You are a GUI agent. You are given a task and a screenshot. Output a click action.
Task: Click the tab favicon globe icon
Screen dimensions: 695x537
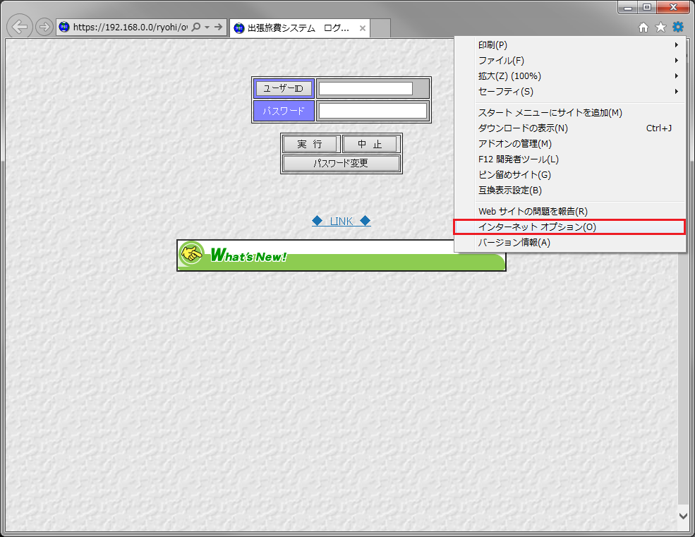[239, 28]
